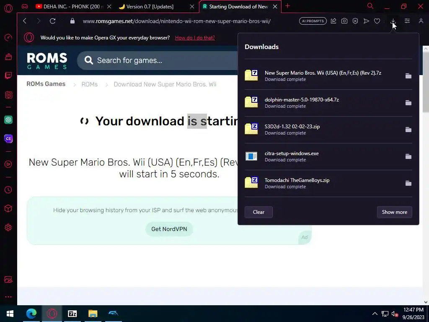Click the ROMS GAMES logo

pyautogui.click(x=47, y=60)
